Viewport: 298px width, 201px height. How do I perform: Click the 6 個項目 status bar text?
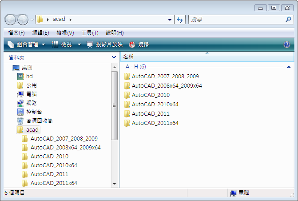coord(15,193)
